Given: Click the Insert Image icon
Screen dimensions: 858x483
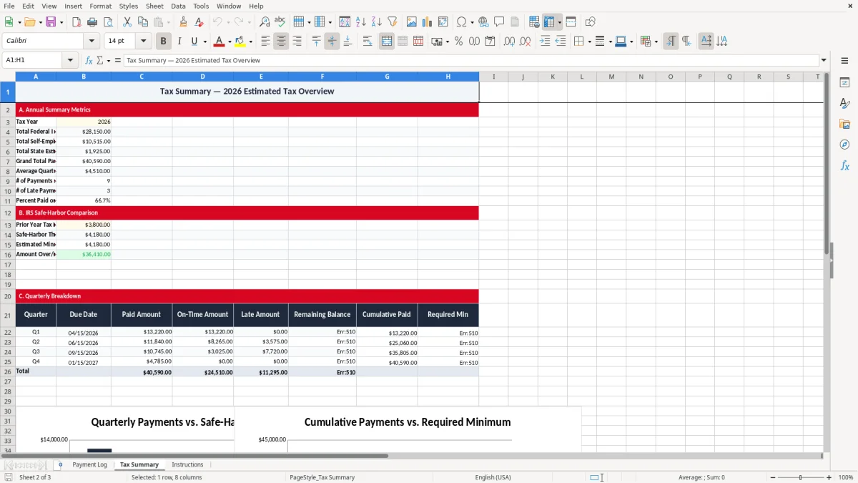Looking at the screenshot, I should 412,22.
